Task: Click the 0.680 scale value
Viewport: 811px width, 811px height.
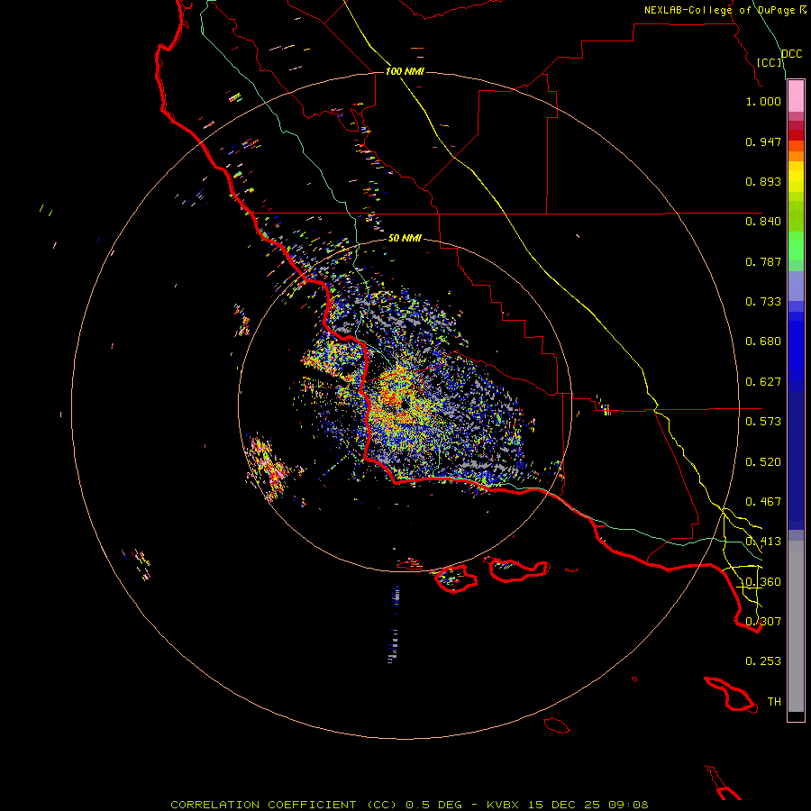Action: point(763,342)
